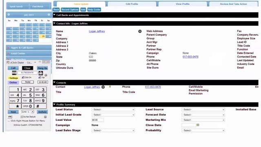Switch to the View Profile tab

[183, 4]
